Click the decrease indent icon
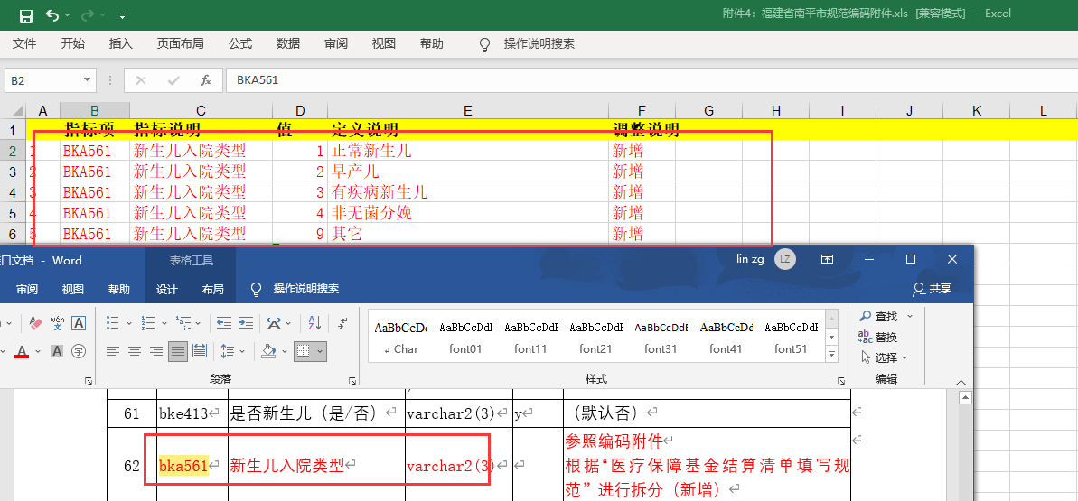This screenshot has height=501, width=1078. (223, 322)
